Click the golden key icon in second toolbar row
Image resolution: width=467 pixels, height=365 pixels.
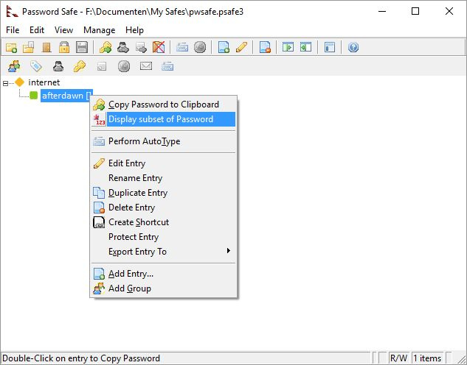click(80, 67)
